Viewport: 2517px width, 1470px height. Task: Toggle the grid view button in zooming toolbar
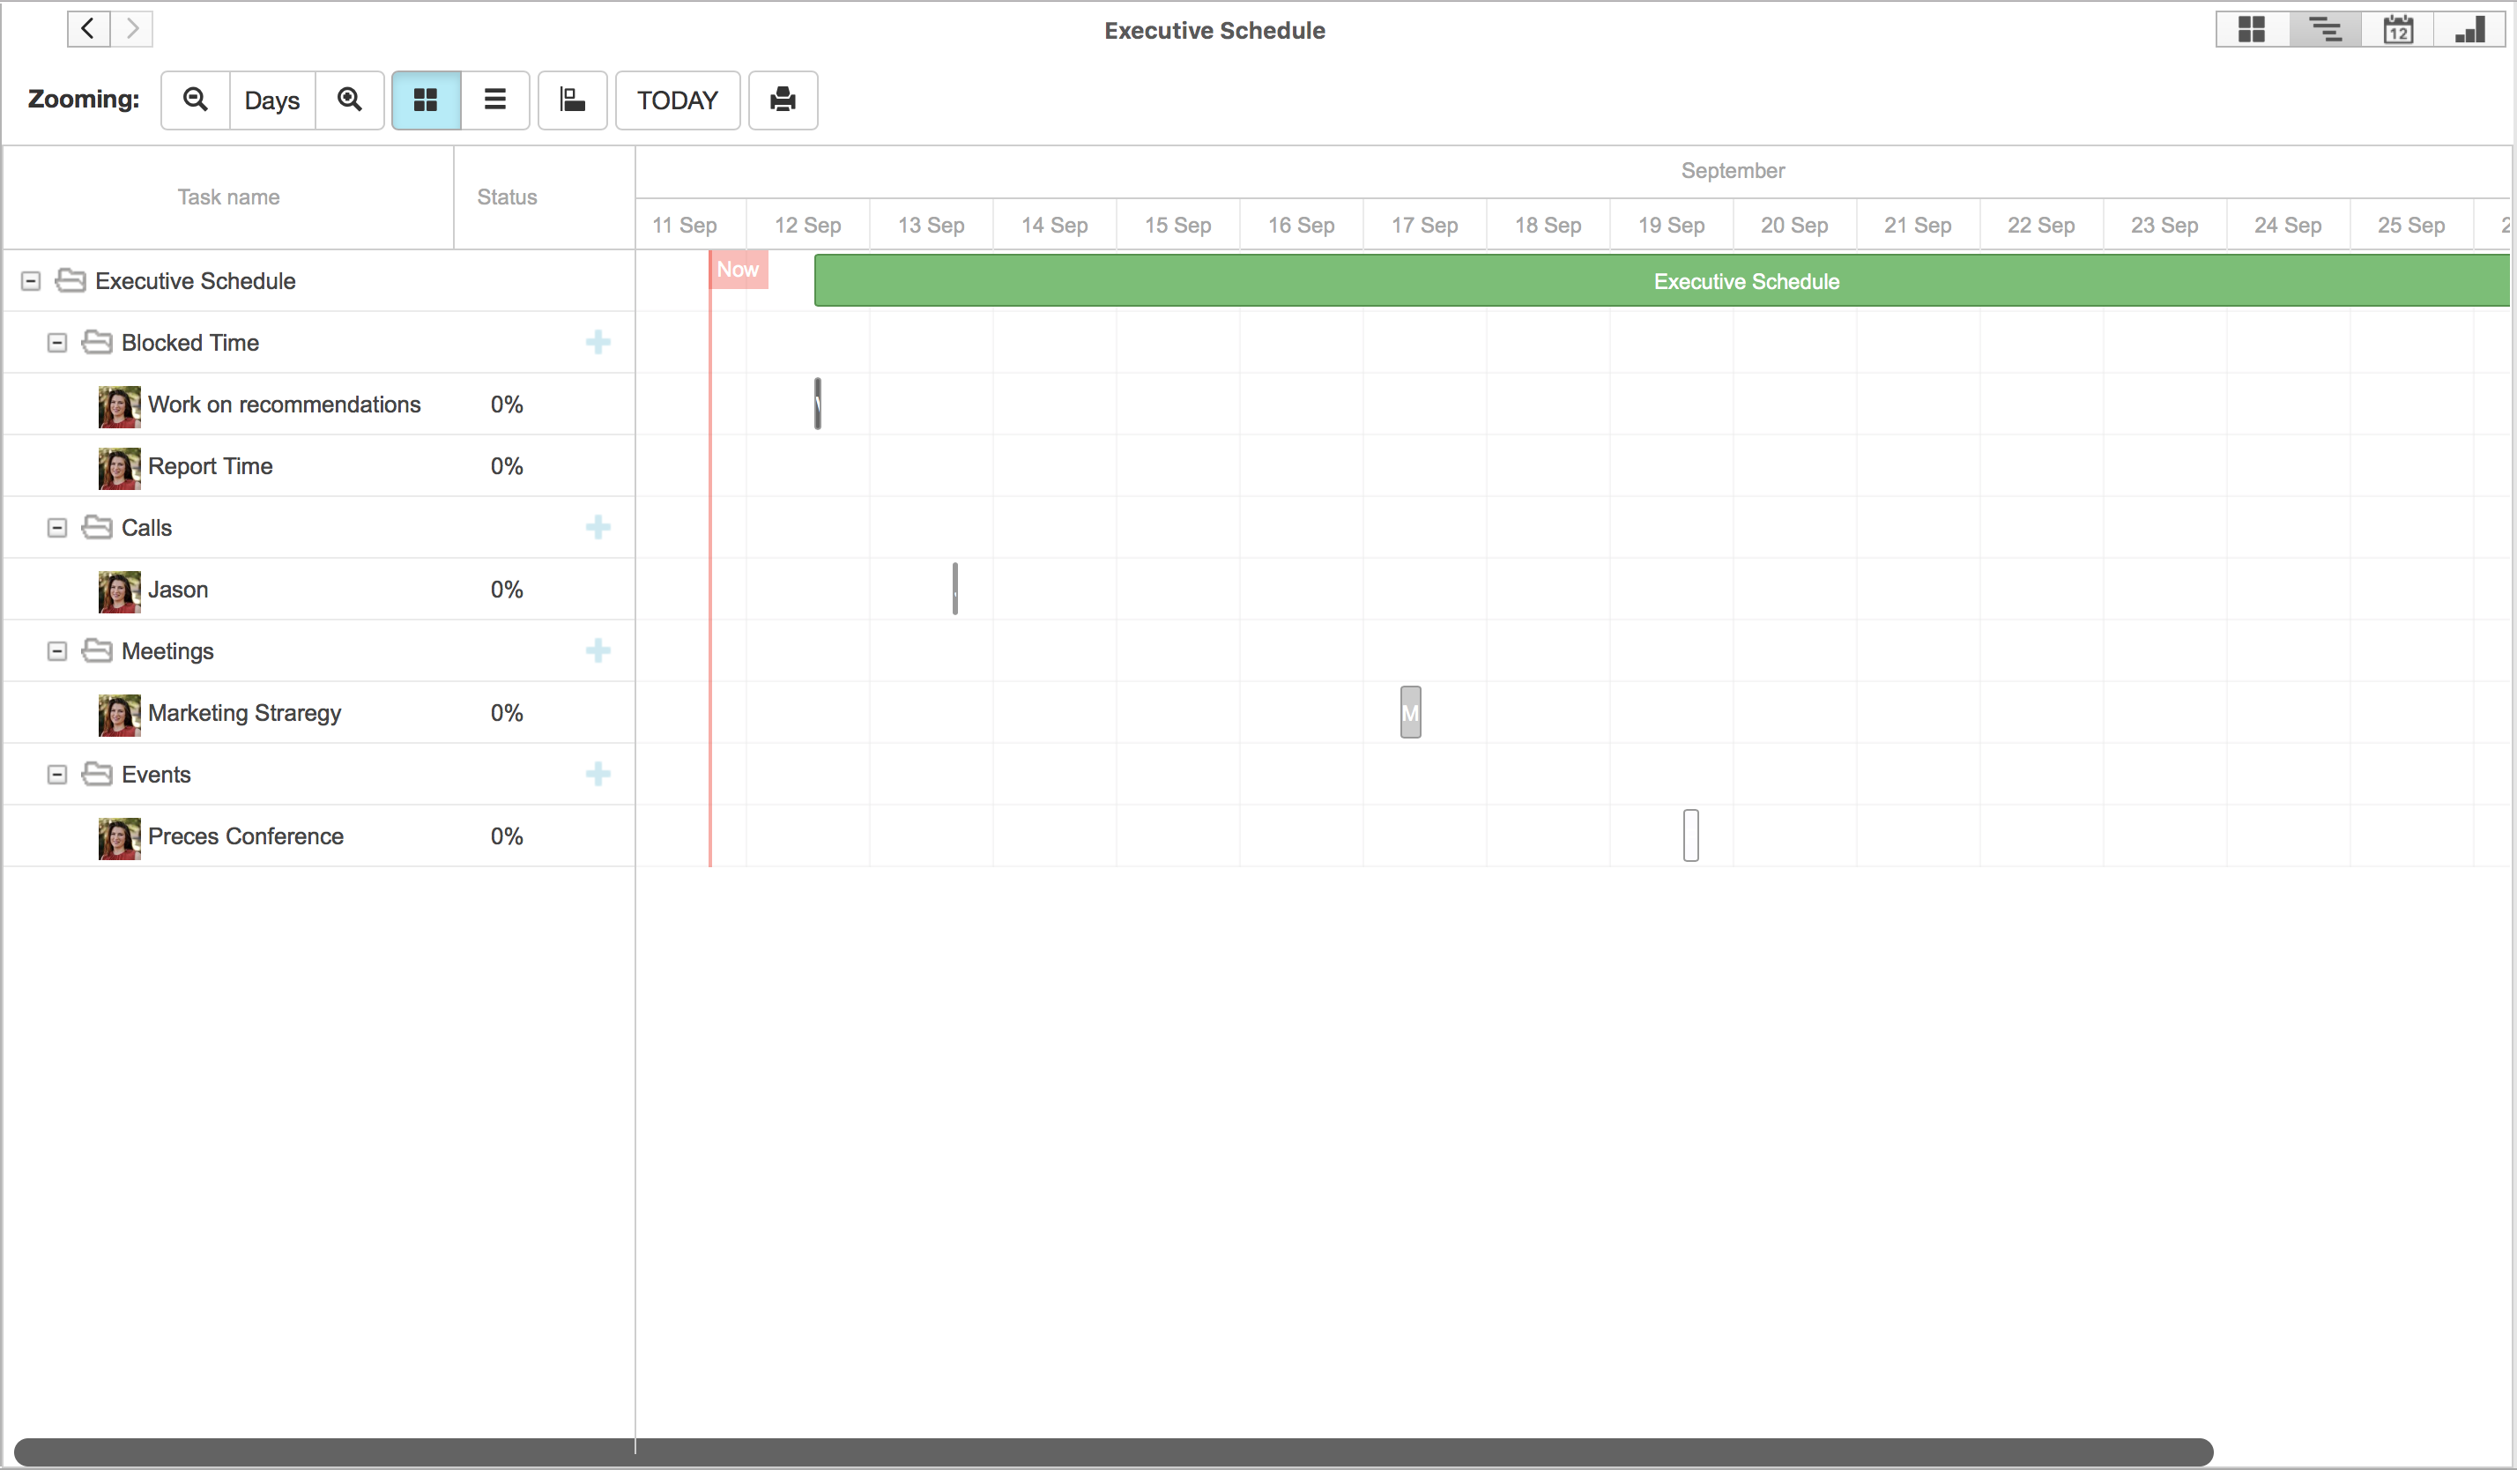(x=427, y=100)
